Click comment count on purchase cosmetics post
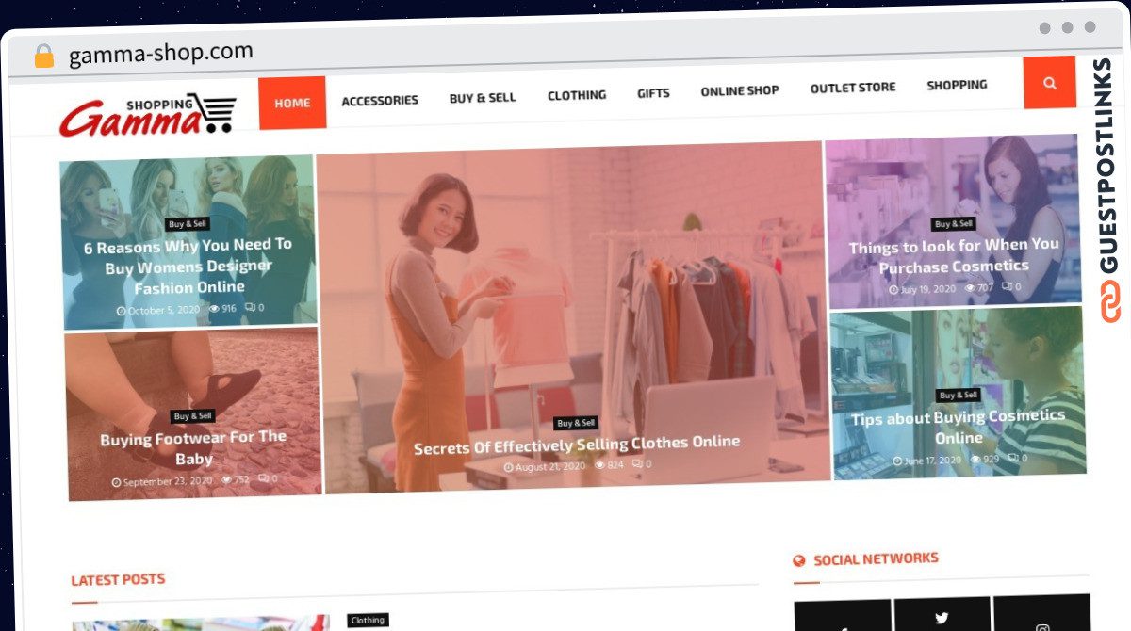This screenshot has height=631, width=1131. click(1011, 286)
